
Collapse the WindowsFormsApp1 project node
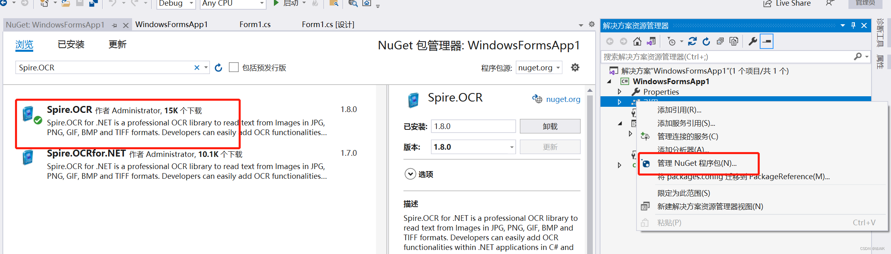[609, 81]
